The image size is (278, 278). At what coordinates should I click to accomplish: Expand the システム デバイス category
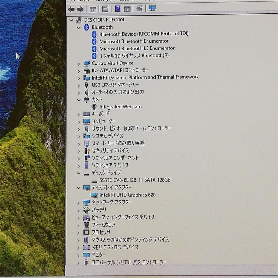[x=79, y=137]
